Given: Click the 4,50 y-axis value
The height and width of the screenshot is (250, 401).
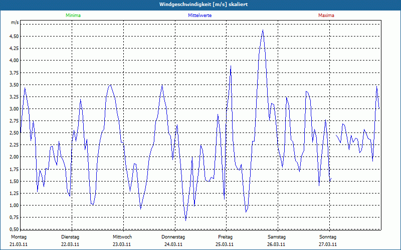Looking at the screenshot, I should click(x=14, y=36).
